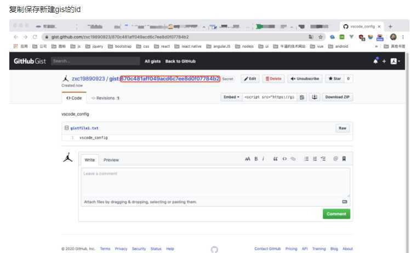Click the browser forward arrow

pos(25,37)
